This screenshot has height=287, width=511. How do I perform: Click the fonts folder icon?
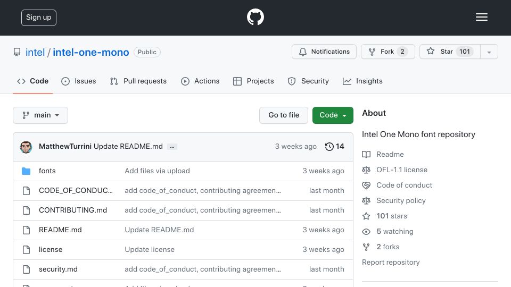pyautogui.click(x=26, y=171)
